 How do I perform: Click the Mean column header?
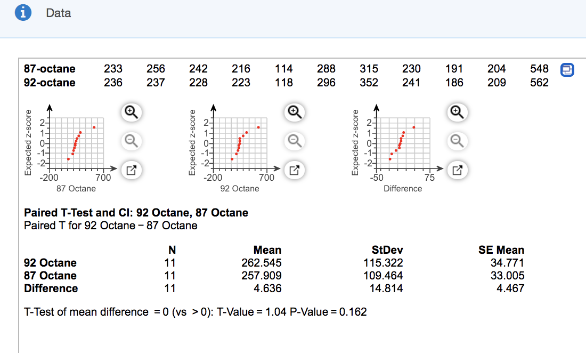[267, 250]
